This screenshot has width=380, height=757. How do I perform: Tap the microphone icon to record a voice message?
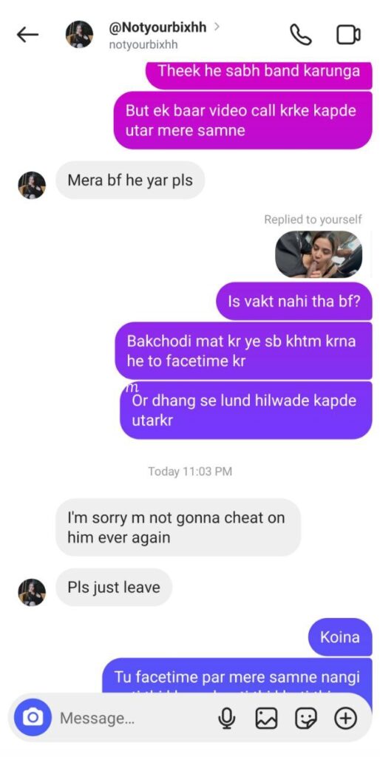225,719
